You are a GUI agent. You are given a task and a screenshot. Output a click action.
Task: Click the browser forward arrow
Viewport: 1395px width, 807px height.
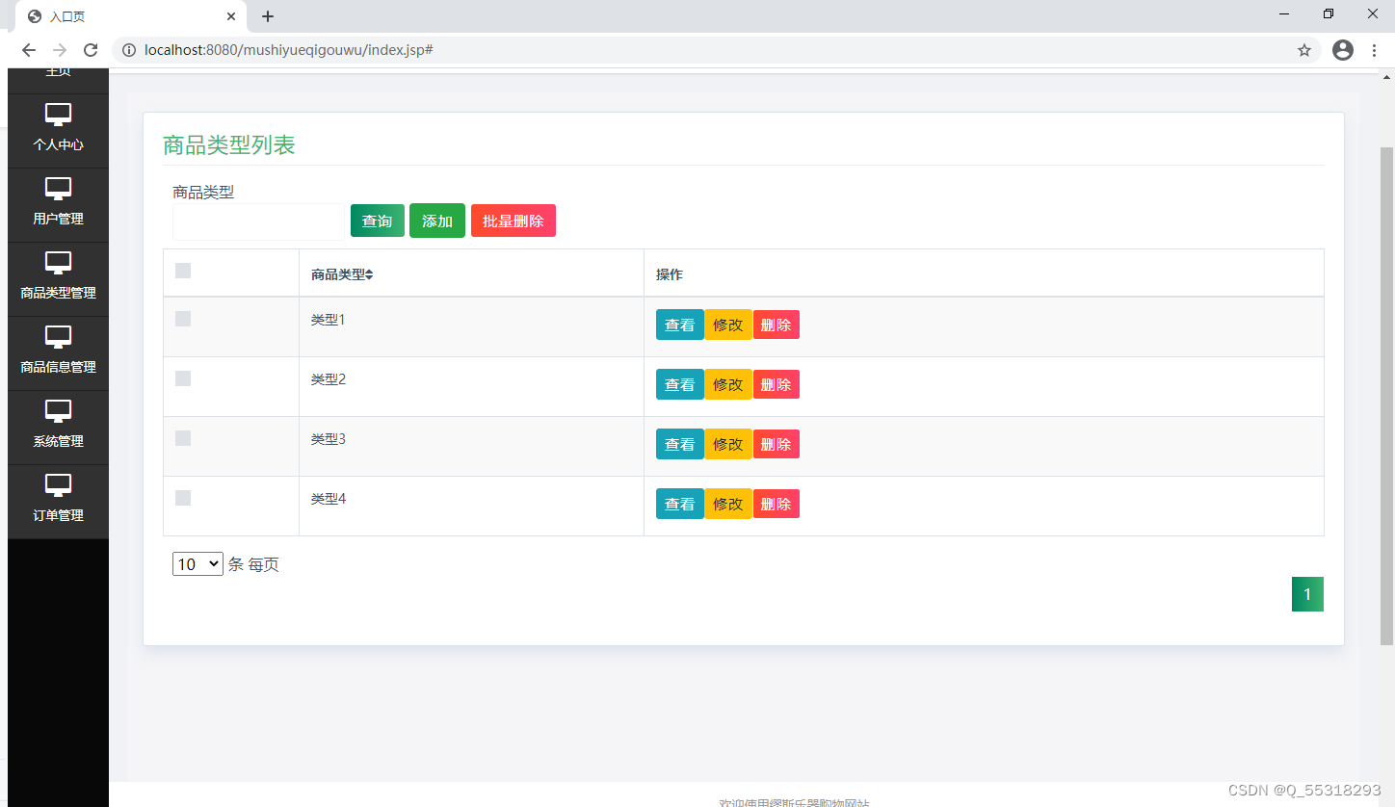60,50
